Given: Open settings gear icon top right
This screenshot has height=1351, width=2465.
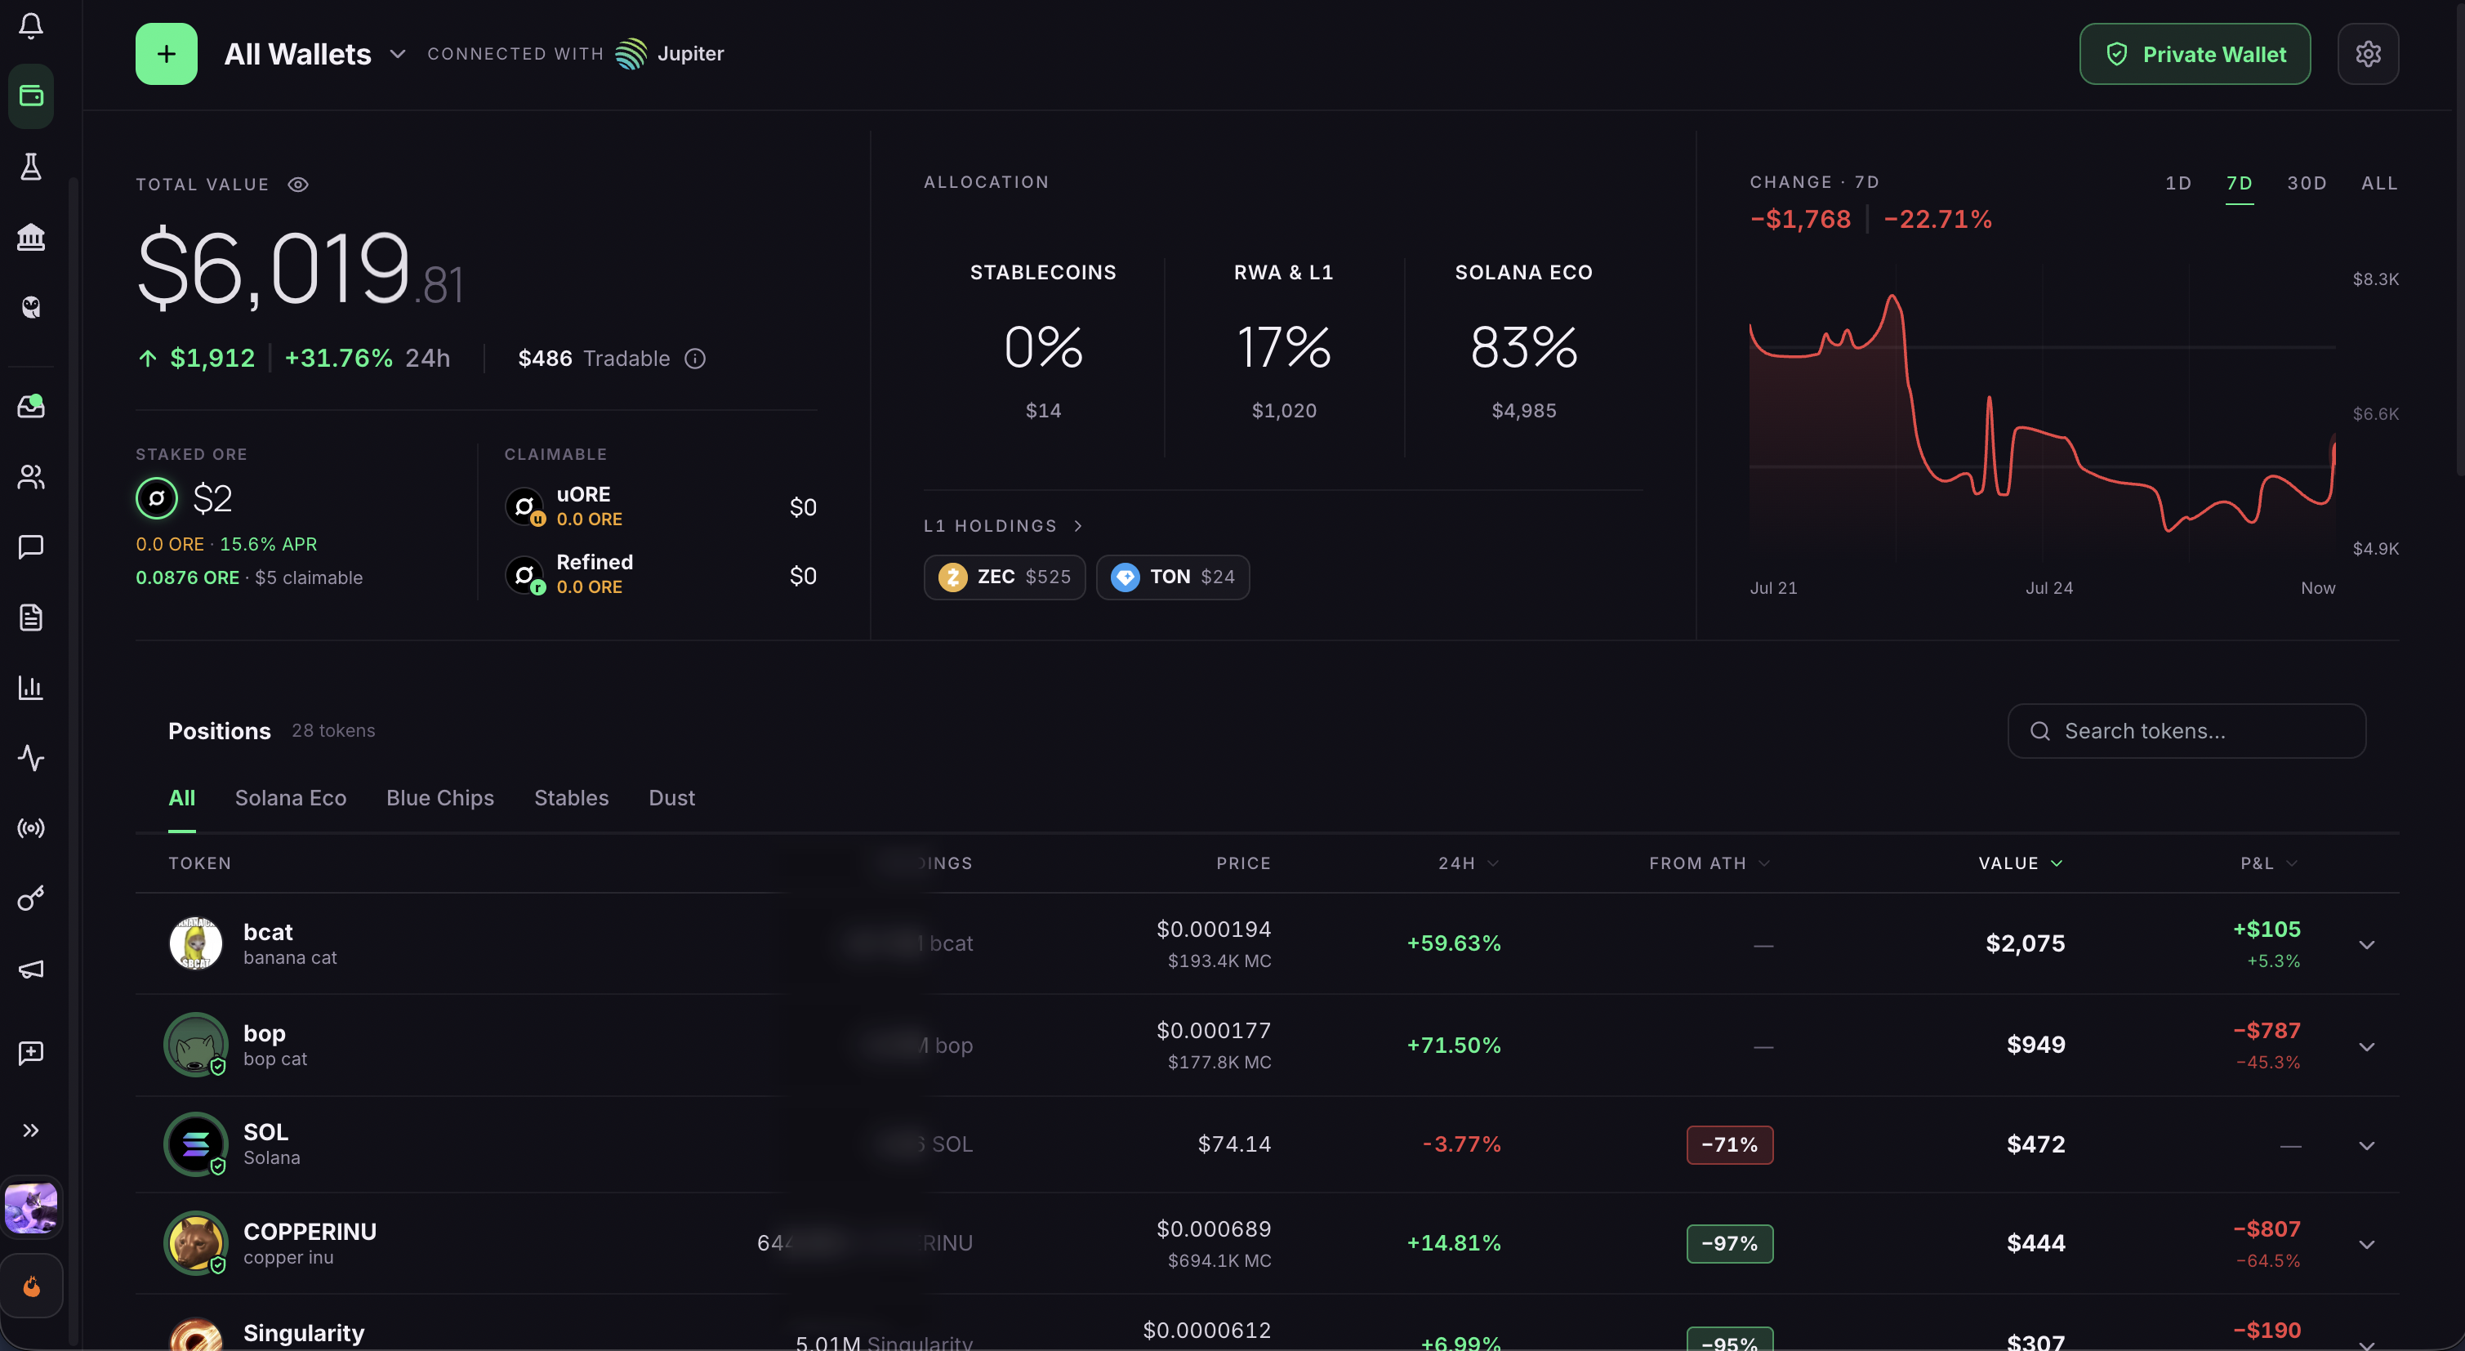Looking at the screenshot, I should tap(2369, 54).
